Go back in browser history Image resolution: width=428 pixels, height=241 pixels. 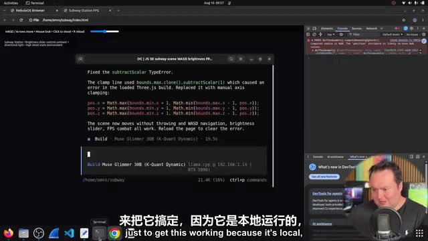(5, 20)
